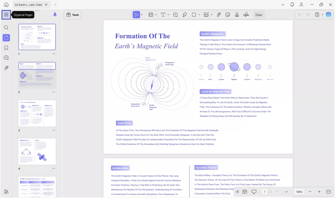335x198 pixels.
Task: Open the Organize Pages view
Action: (6, 15)
